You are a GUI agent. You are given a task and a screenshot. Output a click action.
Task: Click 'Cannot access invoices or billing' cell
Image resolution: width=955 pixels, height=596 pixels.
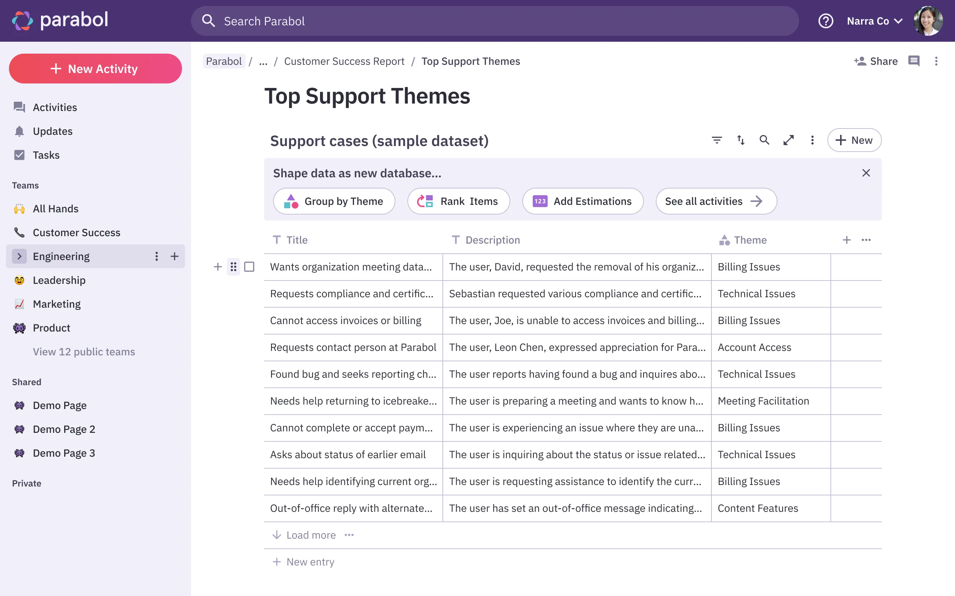click(x=353, y=320)
